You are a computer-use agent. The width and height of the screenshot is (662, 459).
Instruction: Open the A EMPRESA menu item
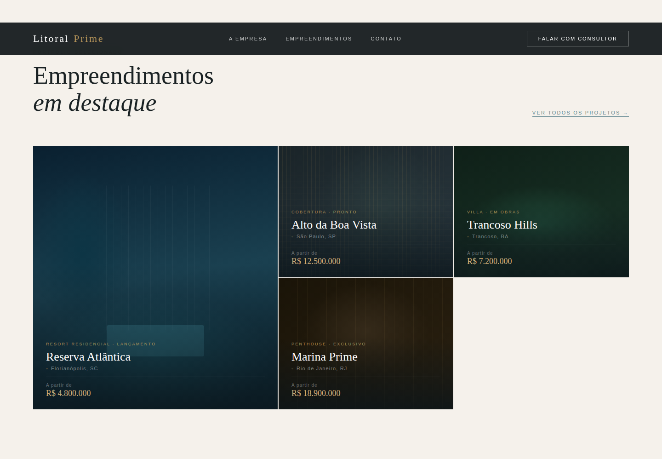(x=248, y=39)
